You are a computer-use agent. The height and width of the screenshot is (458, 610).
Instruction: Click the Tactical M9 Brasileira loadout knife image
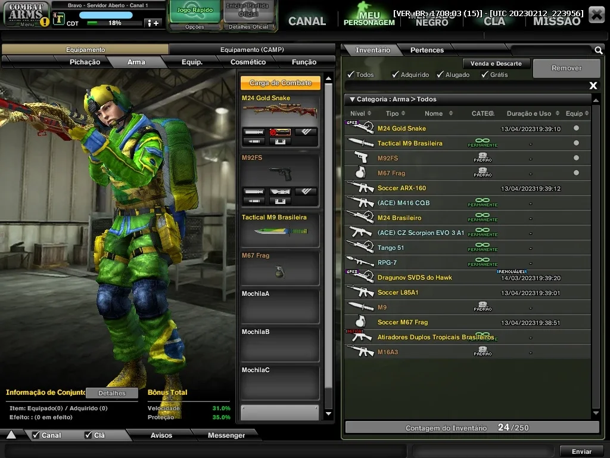click(x=281, y=231)
